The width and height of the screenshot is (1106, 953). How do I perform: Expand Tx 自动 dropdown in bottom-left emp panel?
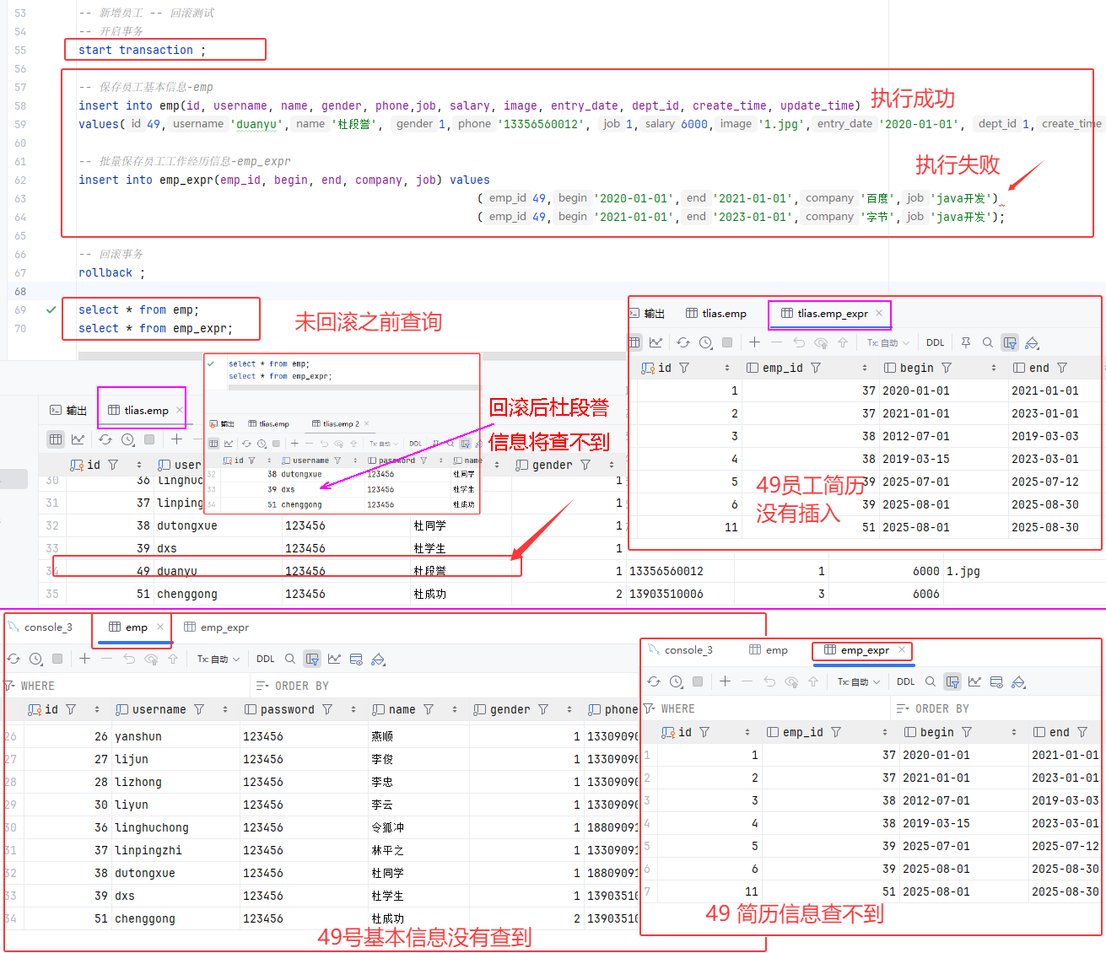point(219,659)
